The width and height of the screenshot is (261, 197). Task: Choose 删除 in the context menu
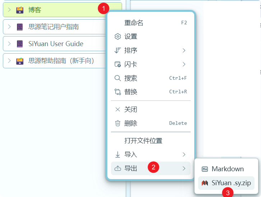151,123
